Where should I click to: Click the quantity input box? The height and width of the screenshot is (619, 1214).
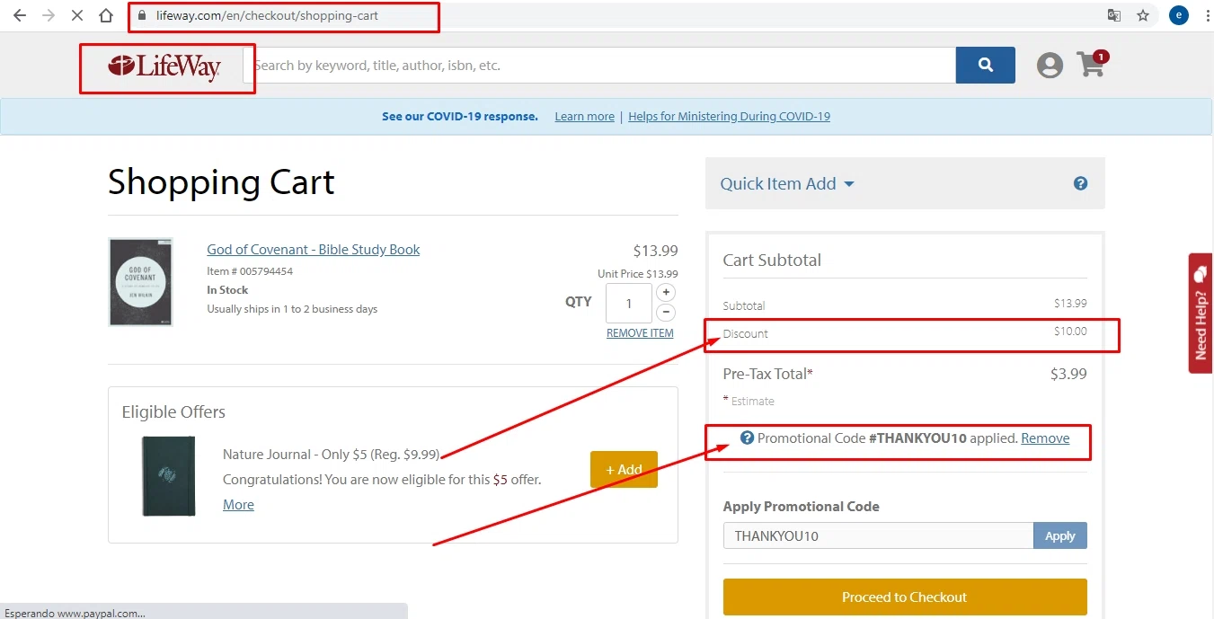(629, 303)
